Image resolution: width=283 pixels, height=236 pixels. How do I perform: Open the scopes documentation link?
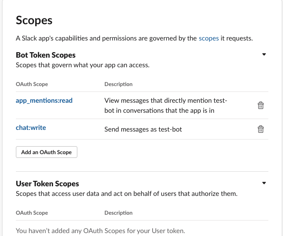point(209,38)
